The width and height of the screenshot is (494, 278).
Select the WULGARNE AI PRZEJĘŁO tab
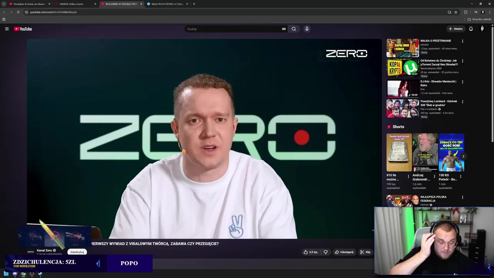(121, 4)
